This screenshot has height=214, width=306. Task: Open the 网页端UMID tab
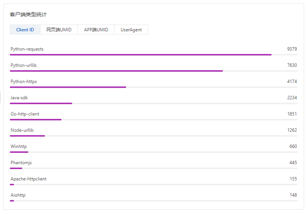59,30
